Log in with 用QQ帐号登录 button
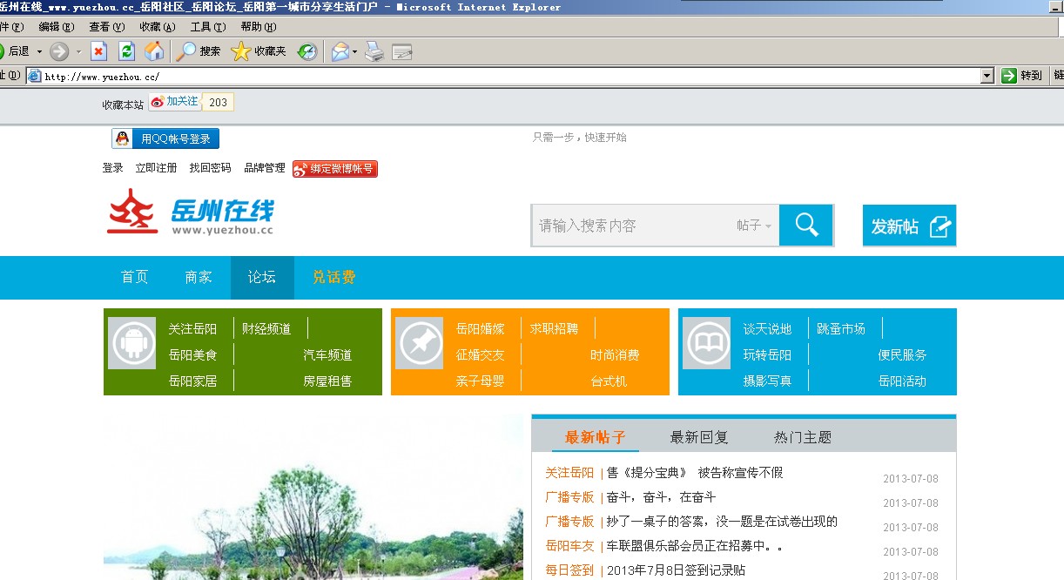The height and width of the screenshot is (580, 1064). 165,138
